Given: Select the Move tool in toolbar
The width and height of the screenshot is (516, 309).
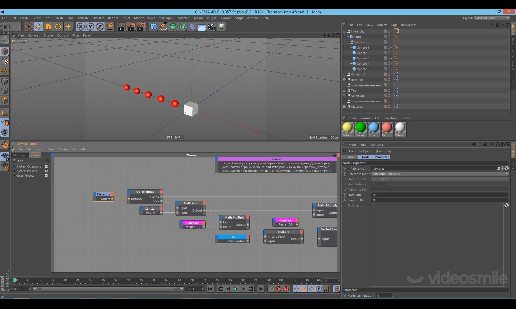Looking at the screenshot, I should pyautogui.click(x=38, y=27).
